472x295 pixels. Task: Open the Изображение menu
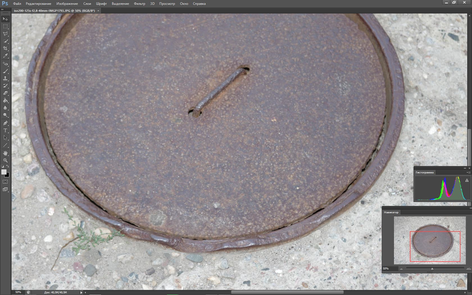pyautogui.click(x=67, y=4)
